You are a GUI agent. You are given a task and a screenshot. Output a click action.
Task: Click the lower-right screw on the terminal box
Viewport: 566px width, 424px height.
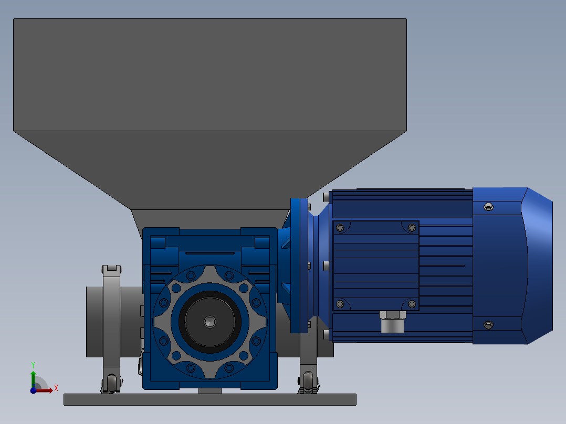pos(412,304)
